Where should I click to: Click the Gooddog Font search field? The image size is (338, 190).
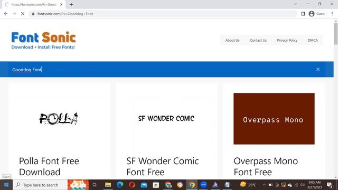coord(159,69)
